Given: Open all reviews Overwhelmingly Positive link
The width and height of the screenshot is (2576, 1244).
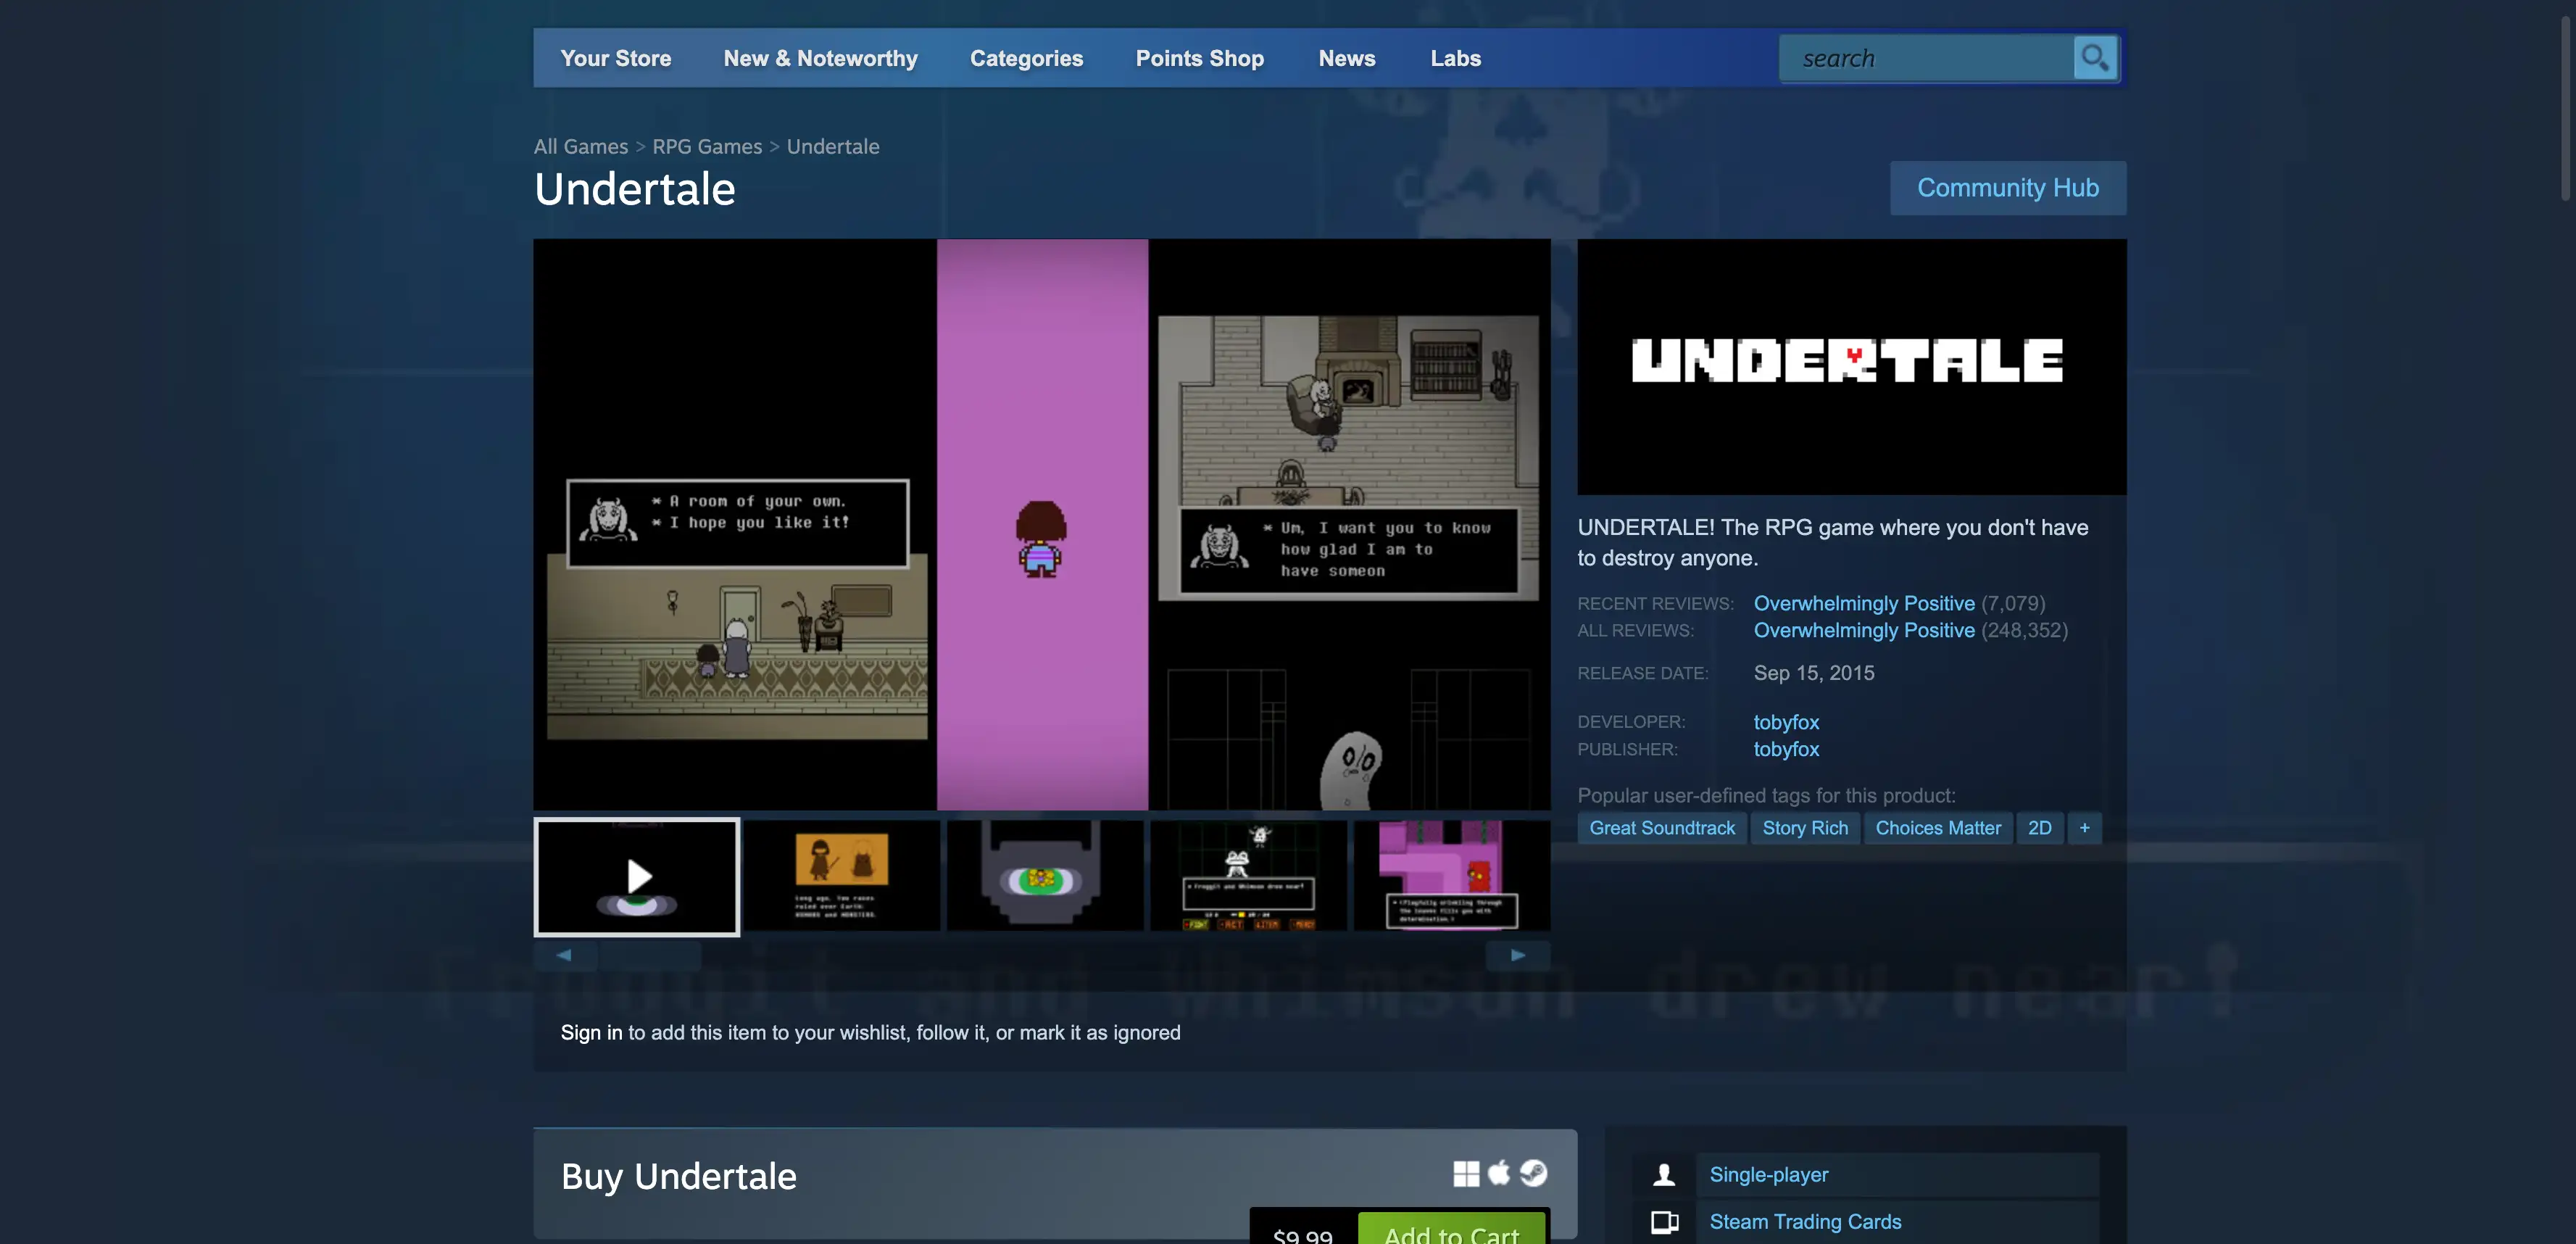Looking at the screenshot, I should pos(1864,630).
